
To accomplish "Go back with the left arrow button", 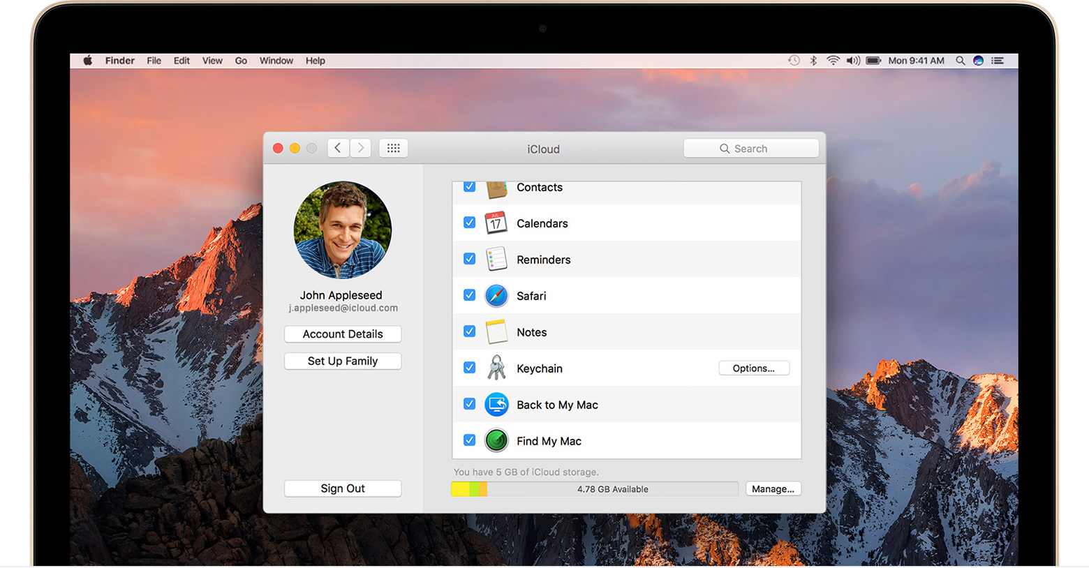I will [x=338, y=148].
